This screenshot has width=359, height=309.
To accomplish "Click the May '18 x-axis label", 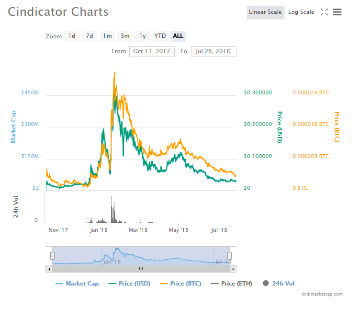I will point(179,230).
